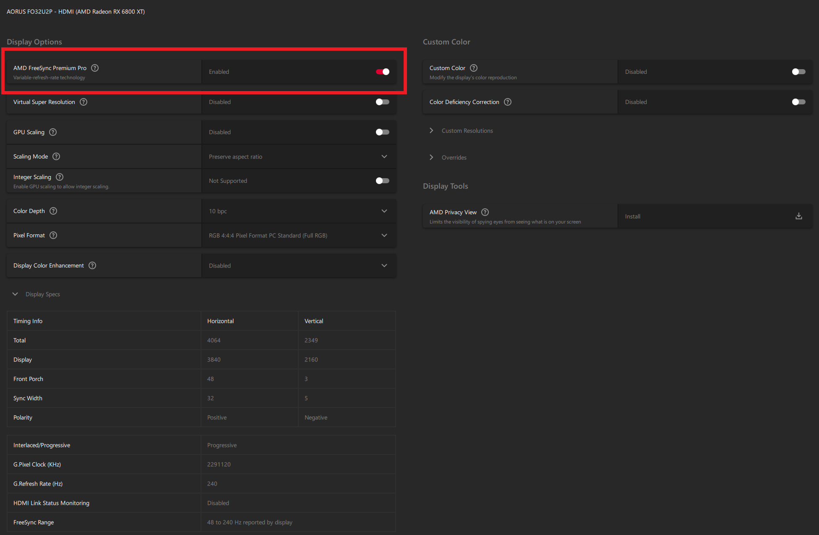
Task: Enable the Custom Color toggle
Action: coord(798,72)
